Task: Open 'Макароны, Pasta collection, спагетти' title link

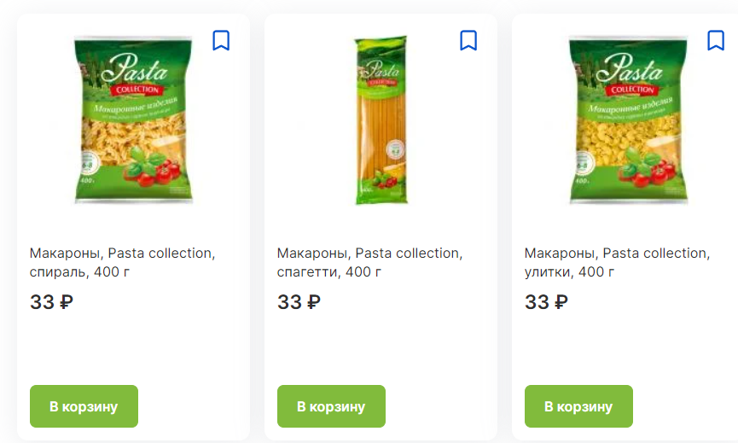Action: coord(370,262)
